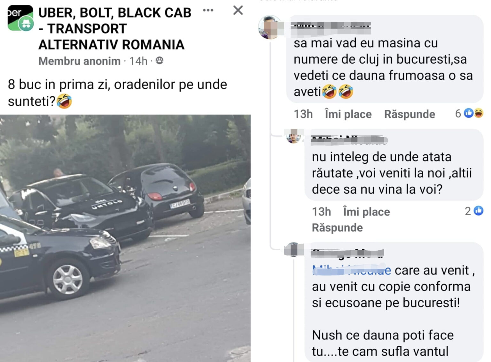Open the 13h timestamp on first comment
491x362 pixels.
pos(303,114)
